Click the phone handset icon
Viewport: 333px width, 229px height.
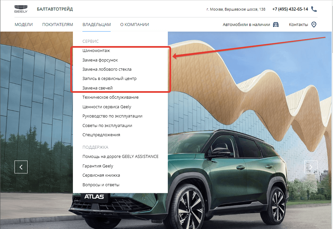pos(314,9)
